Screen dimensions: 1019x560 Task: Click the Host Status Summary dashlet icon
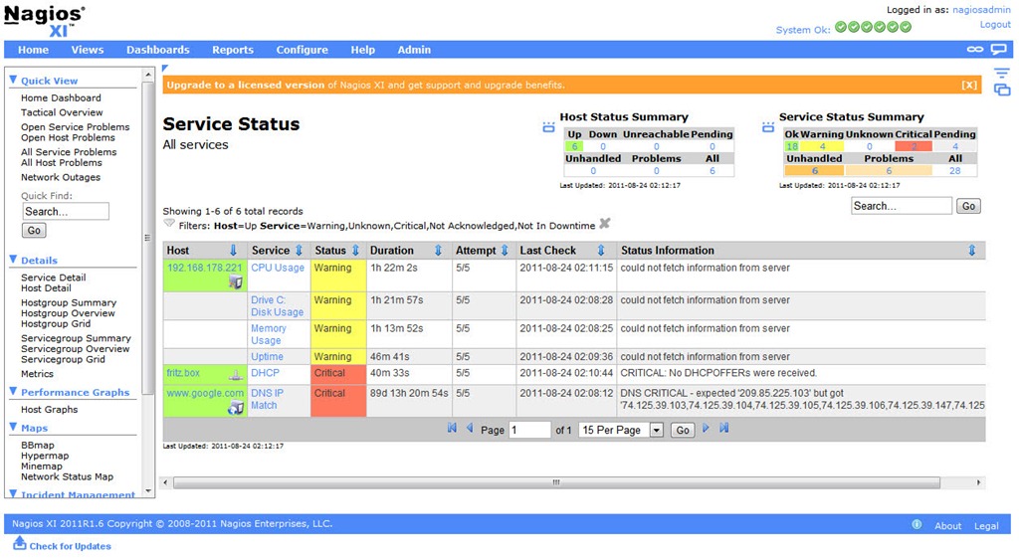pos(548,127)
